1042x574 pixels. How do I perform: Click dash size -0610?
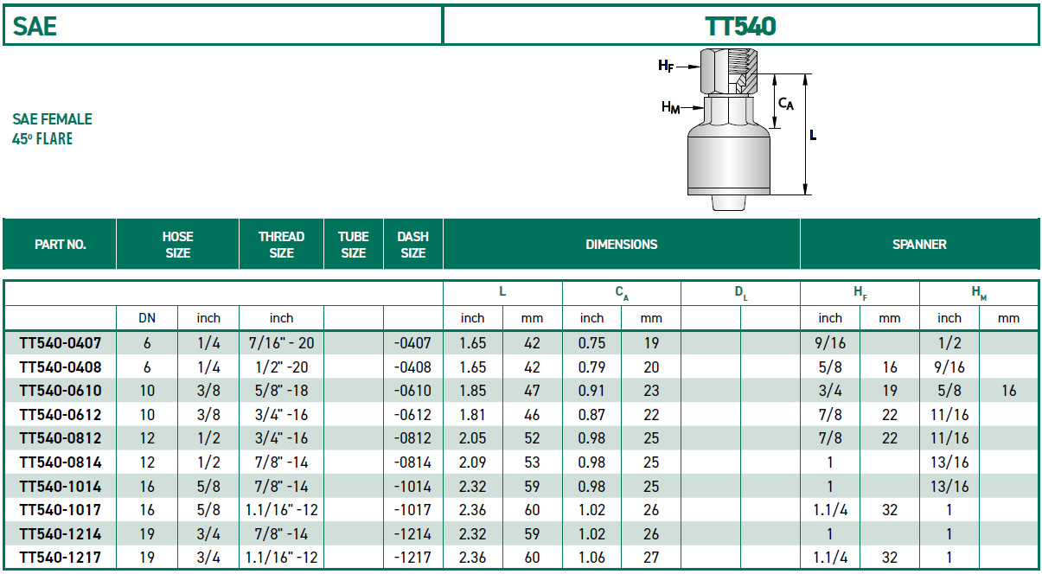[412, 391]
